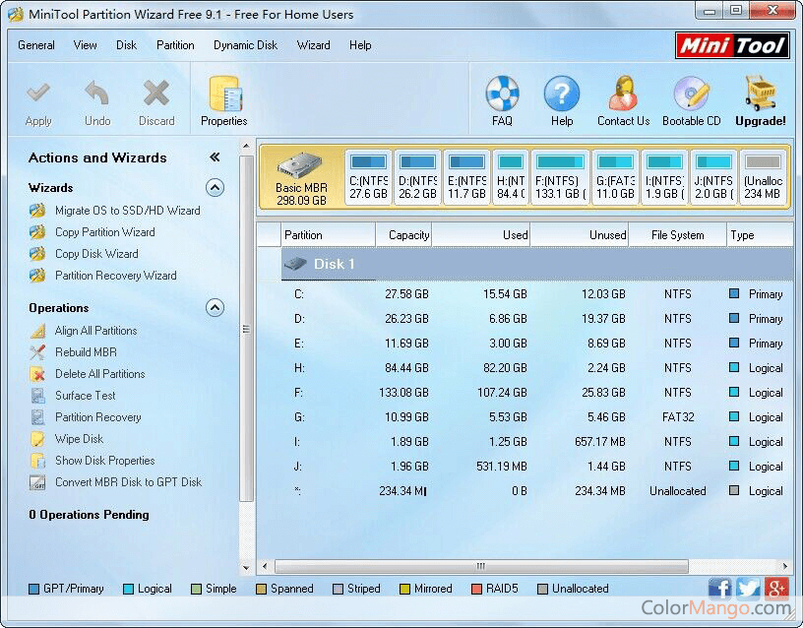Viewport: 803px width, 628px height.
Task: Open the Partition menu
Action: click(175, 45)
